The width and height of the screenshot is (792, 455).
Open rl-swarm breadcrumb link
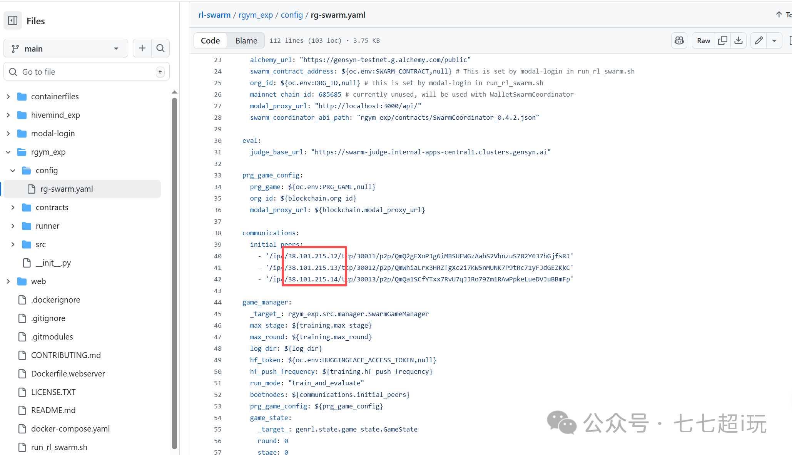[214, 15]
